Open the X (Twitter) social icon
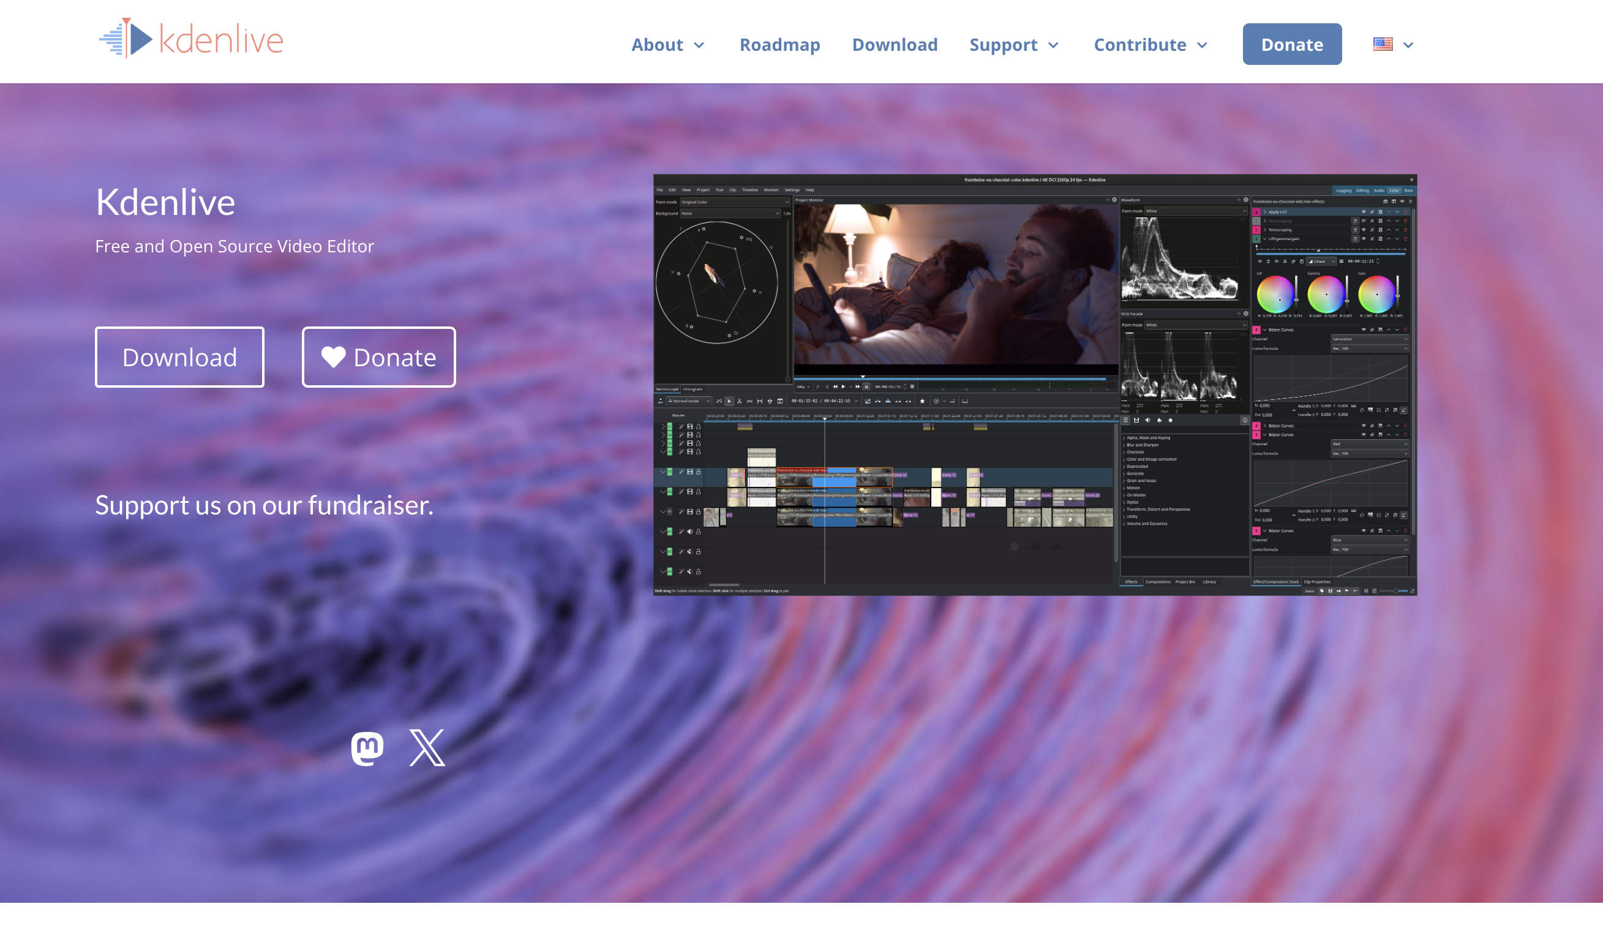Image resolution: width=1603 pixels, height=942 pixels. click(427, 748)
